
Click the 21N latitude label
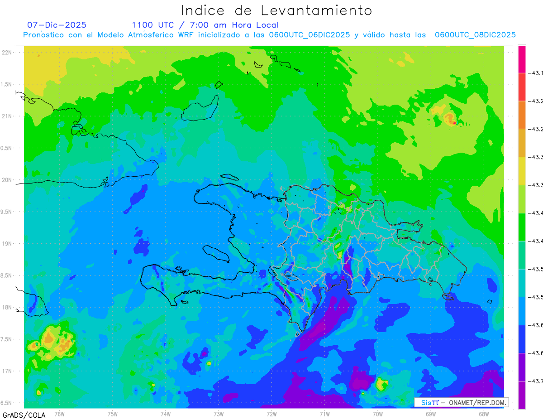7,116
